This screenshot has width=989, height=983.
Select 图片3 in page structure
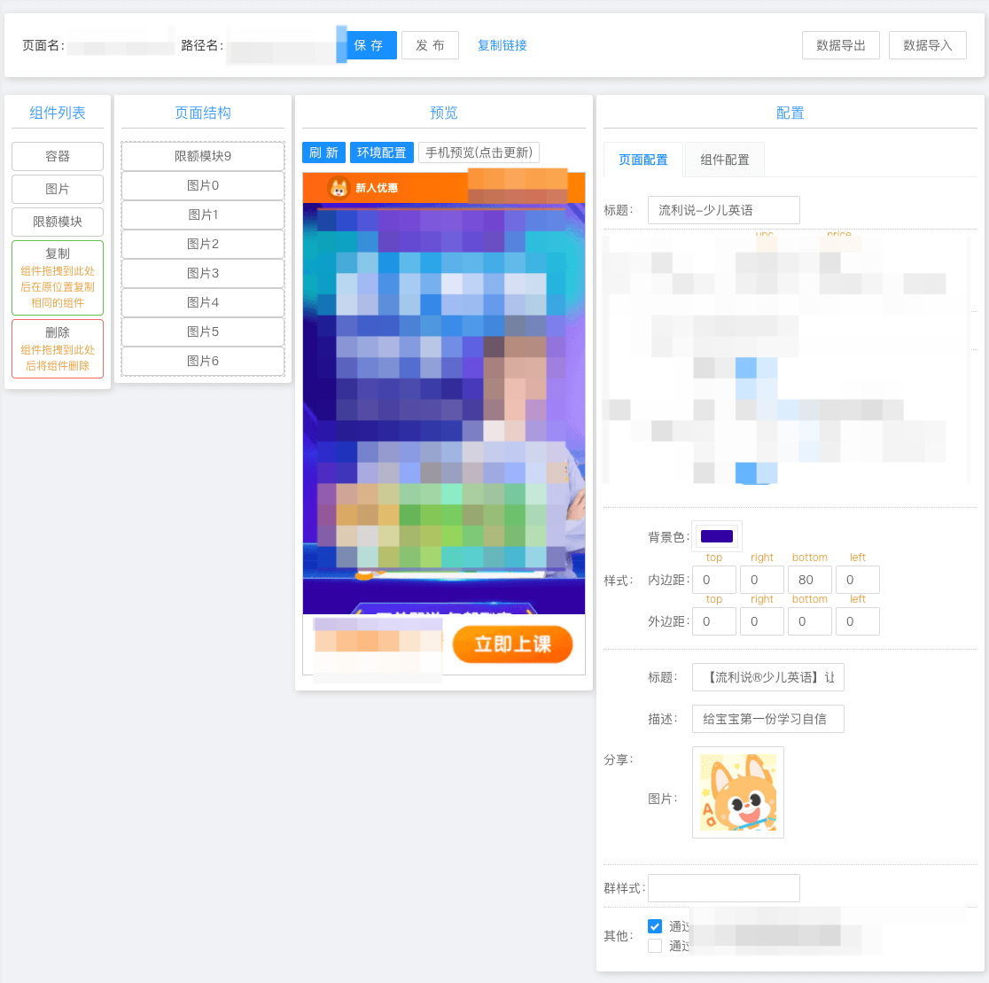click(203, 273)
